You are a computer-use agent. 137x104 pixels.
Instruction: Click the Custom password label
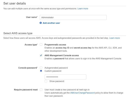coord(53,71)
